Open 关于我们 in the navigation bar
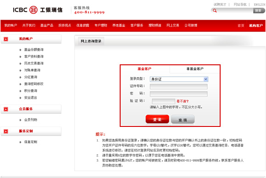Viewport: 266px width, 178px height. click(x=29, y=26)
